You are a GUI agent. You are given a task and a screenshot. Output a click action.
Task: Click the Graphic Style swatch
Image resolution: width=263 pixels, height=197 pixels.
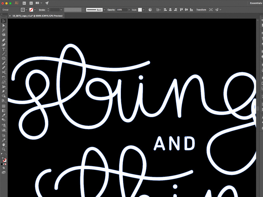[140, 10]
